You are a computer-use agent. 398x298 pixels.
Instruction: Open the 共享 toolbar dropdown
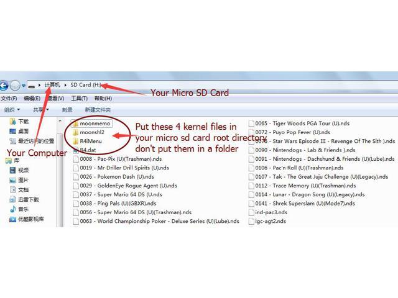tap(41, 110)
